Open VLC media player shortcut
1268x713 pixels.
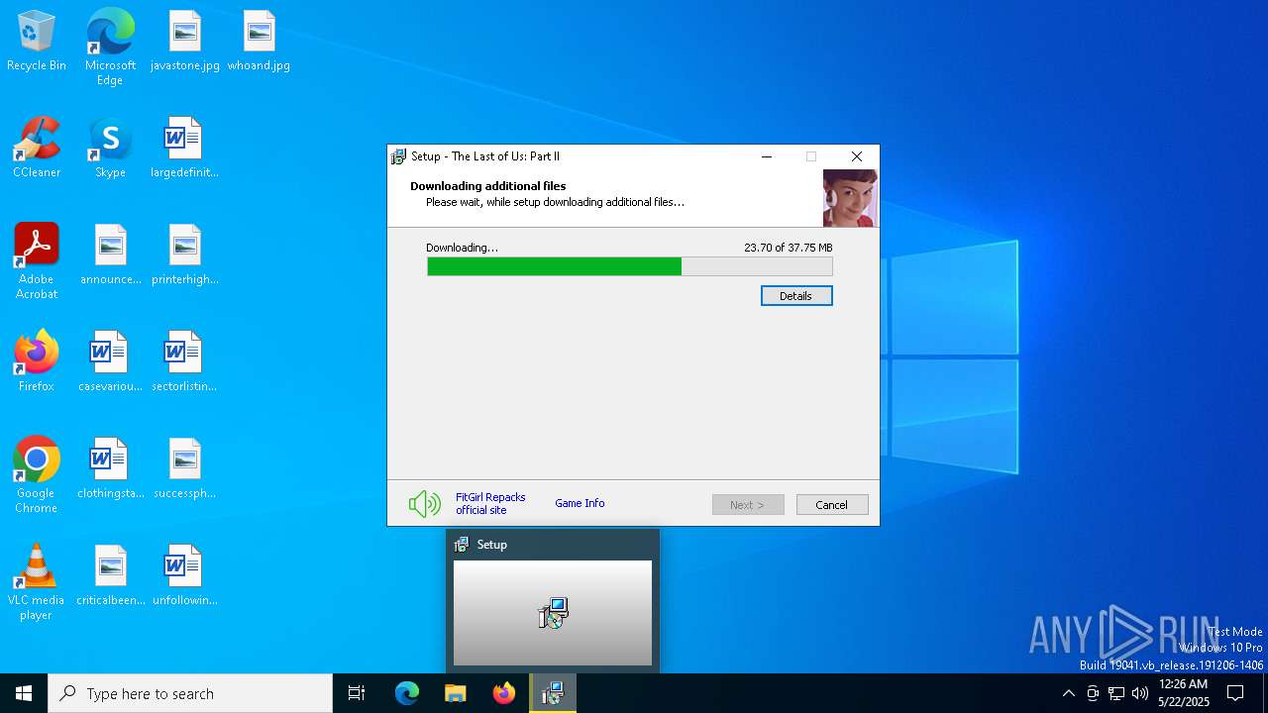(37, 582)
